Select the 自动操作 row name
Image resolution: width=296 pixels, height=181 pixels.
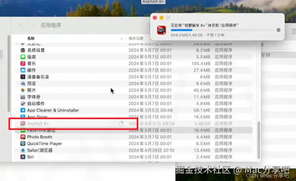[x=36, y=103]
